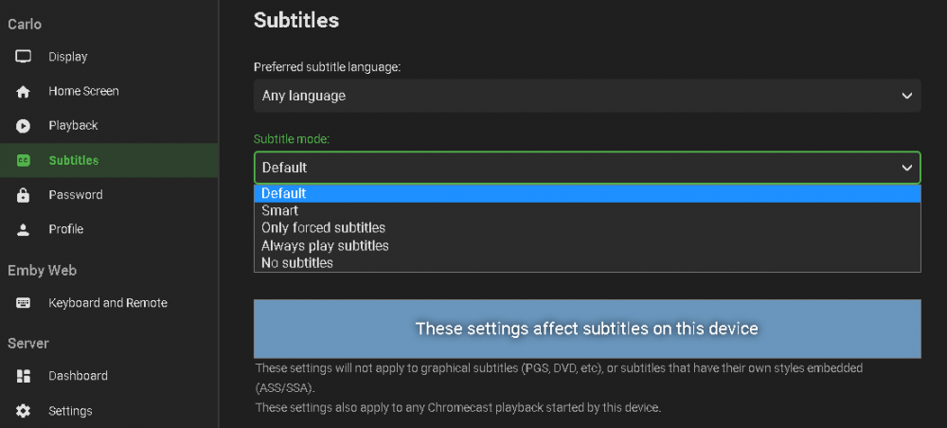The image size is (947, 428).
Task: Open Preferred subtitle language dropdown
Action: coord(586,96)
